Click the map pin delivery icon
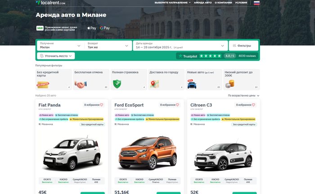 [154, 84]
